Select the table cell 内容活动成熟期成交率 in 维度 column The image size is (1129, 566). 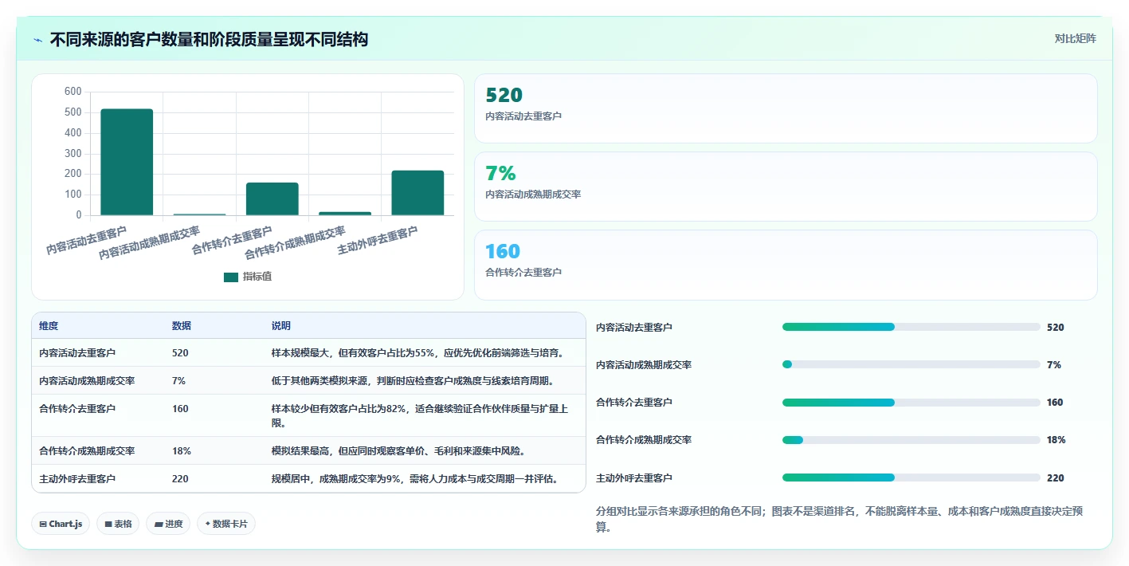click(x=87, y=380)
